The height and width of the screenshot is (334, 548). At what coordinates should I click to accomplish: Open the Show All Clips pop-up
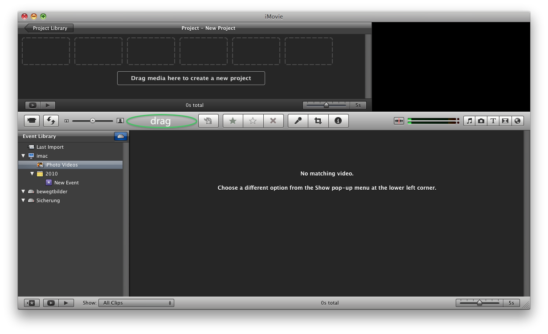pyautogui.click(x=136, y=303)
